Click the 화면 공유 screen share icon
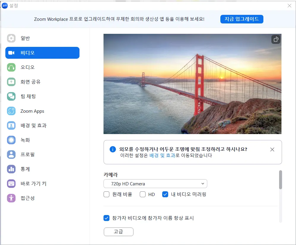Image resolution: width=296 pixels, height=245 pixels. pyautogui.click(x=11, y=82)
